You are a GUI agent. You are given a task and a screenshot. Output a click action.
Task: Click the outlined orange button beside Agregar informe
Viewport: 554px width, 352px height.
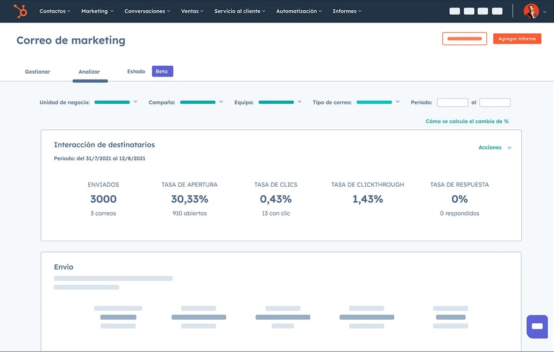[x=465, y=39]
